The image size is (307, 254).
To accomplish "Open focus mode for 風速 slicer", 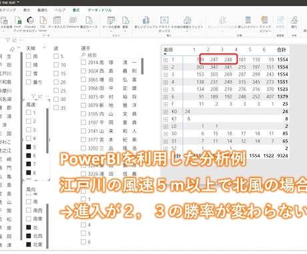I will point(40,96).
